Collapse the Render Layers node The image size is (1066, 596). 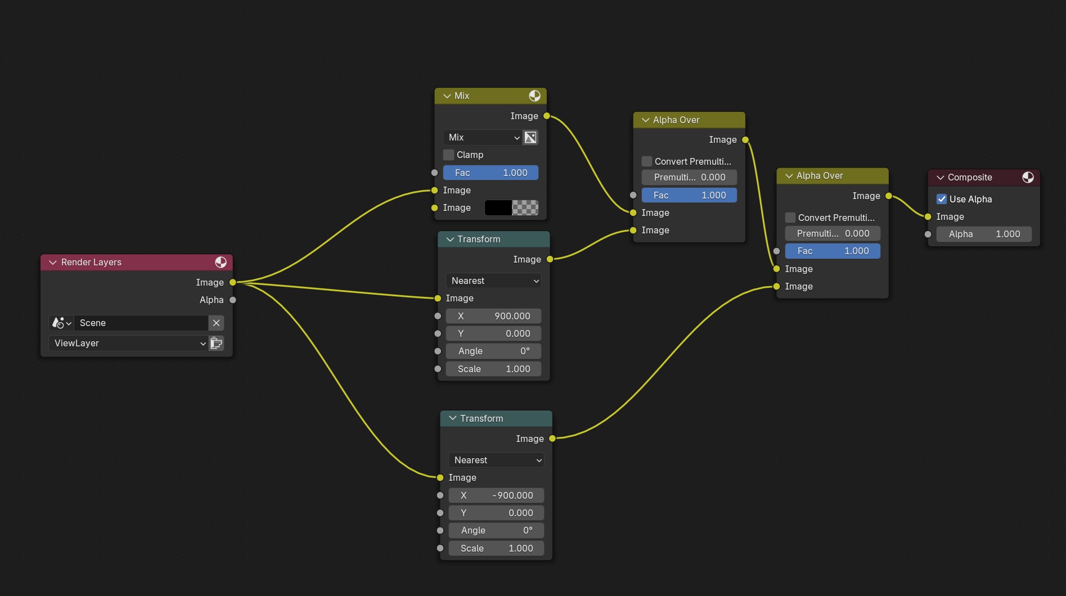pos(53,262)
